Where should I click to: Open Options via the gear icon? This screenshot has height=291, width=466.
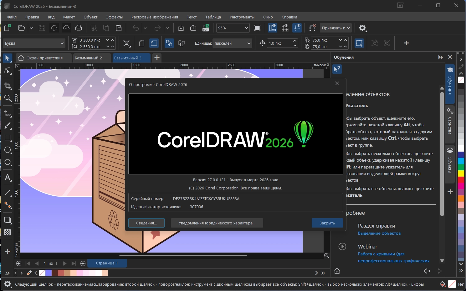362,28
